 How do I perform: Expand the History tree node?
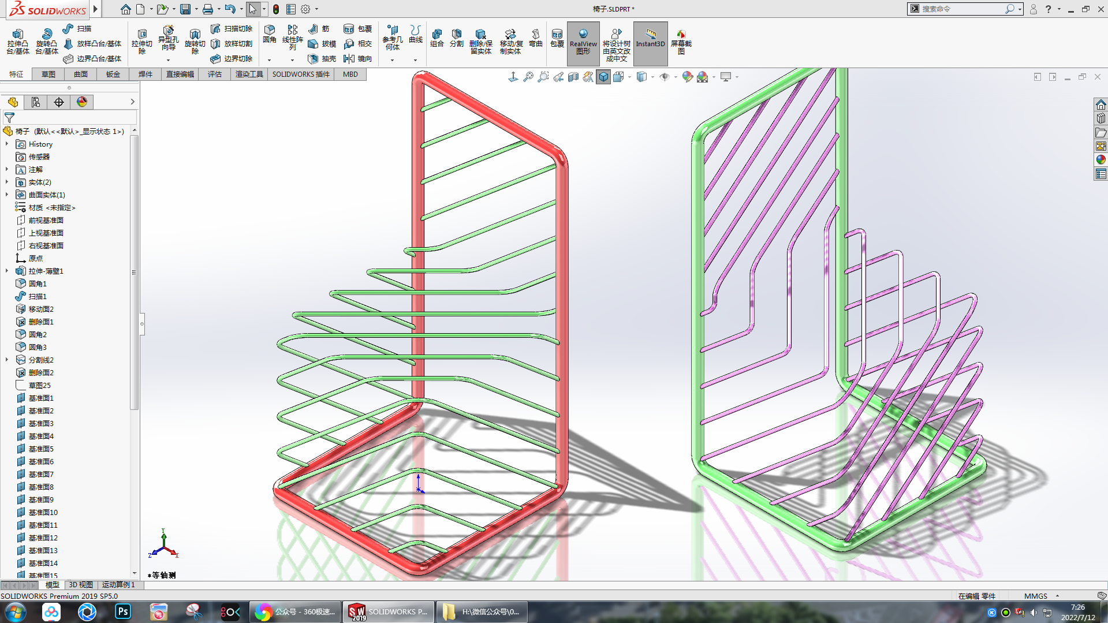(x=7, y=144)
